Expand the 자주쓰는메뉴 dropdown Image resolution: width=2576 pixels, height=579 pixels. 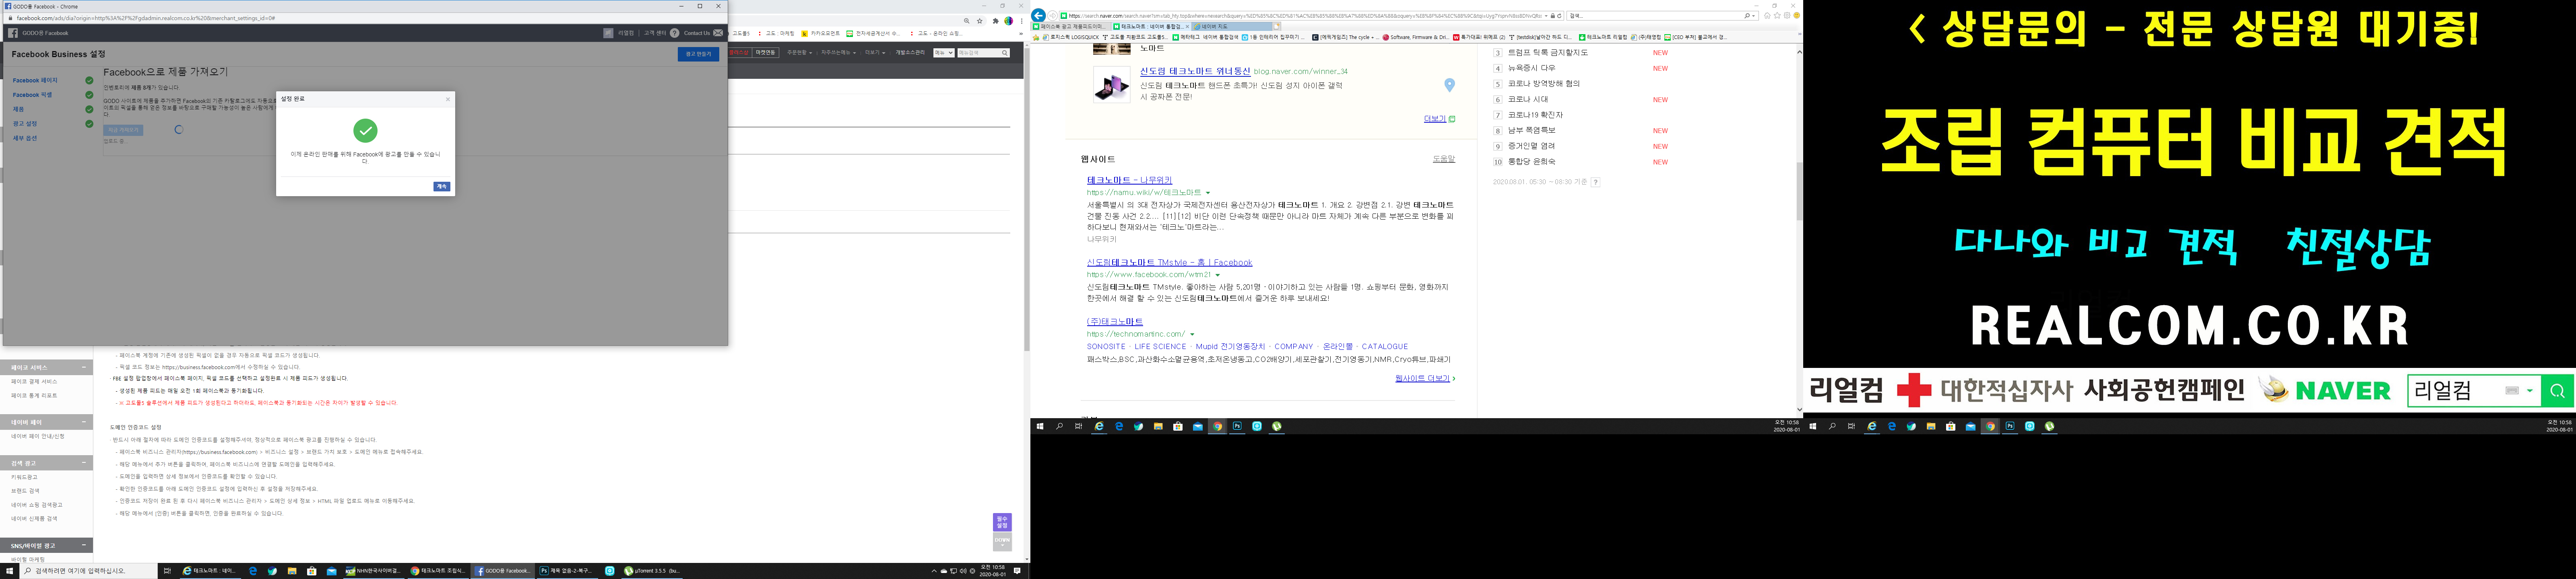click(838, 53)
